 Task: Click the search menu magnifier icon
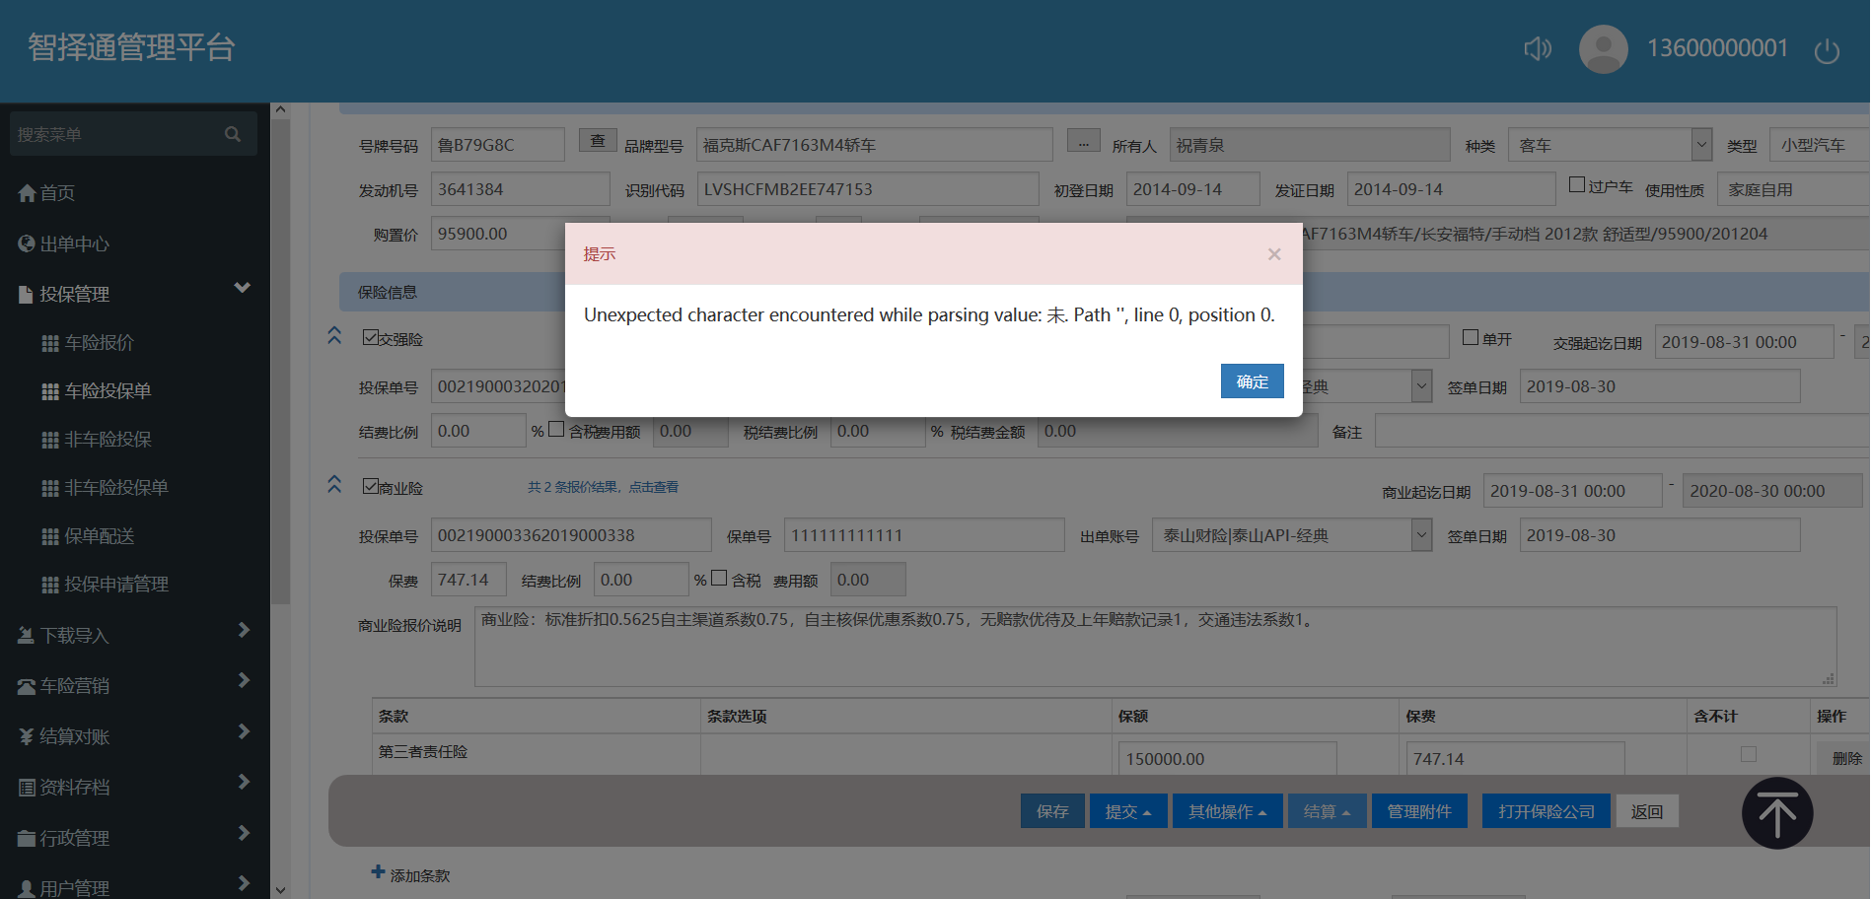point(233,134)
